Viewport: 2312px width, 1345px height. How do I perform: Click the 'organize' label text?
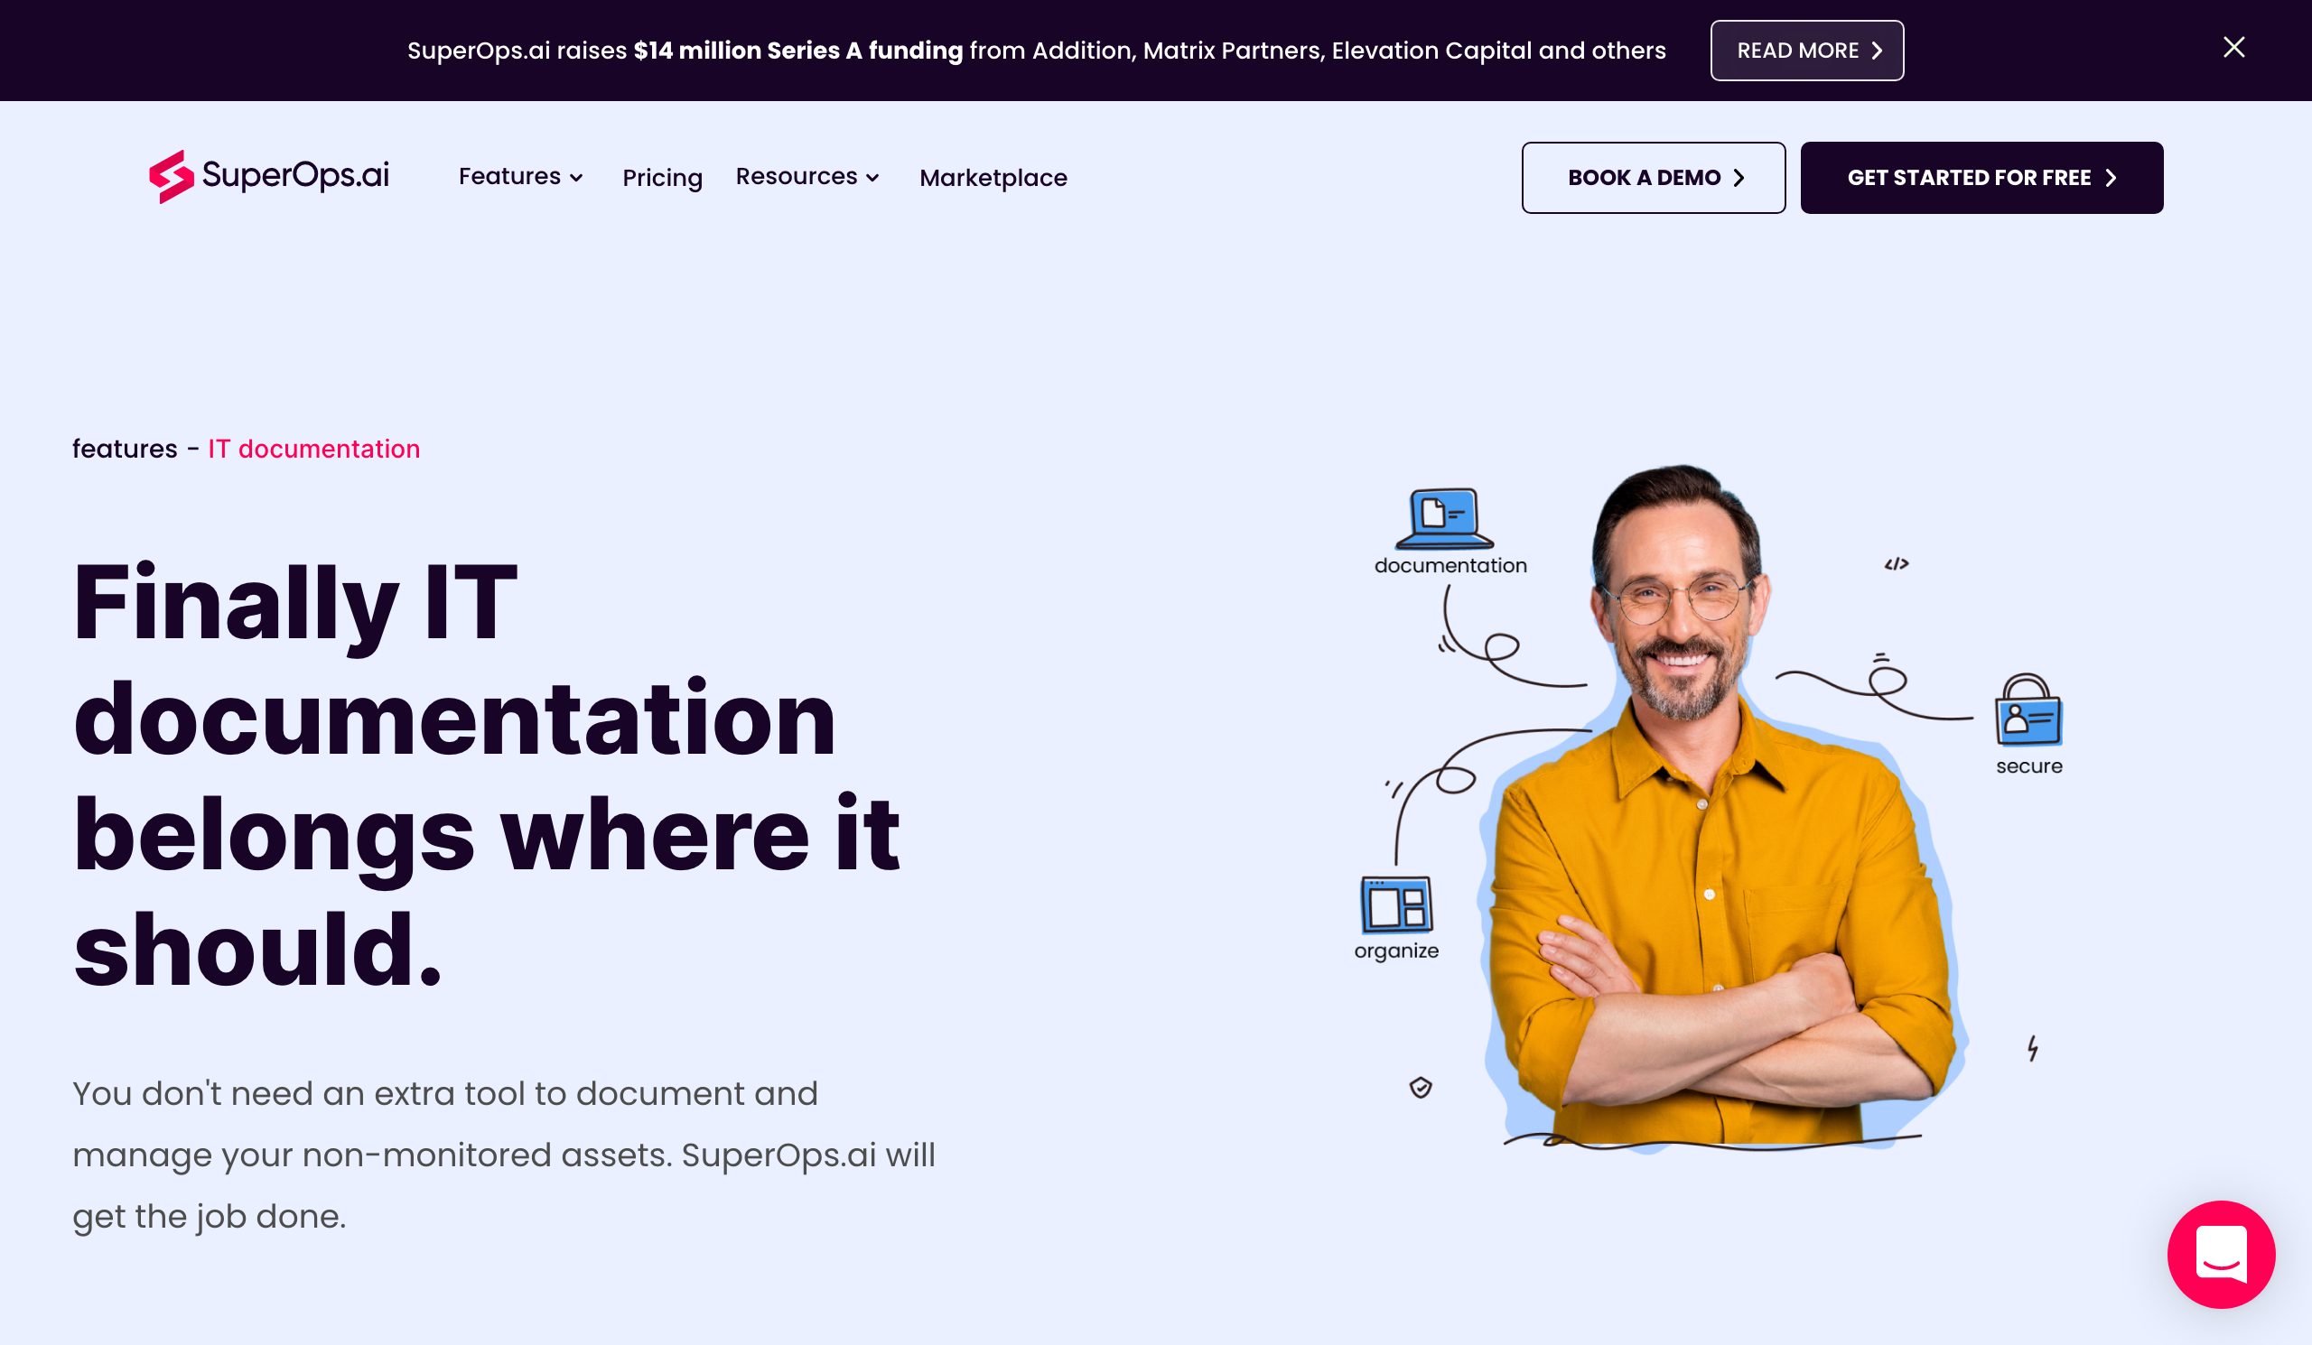pyautogui.click(x=1396, y=951)
